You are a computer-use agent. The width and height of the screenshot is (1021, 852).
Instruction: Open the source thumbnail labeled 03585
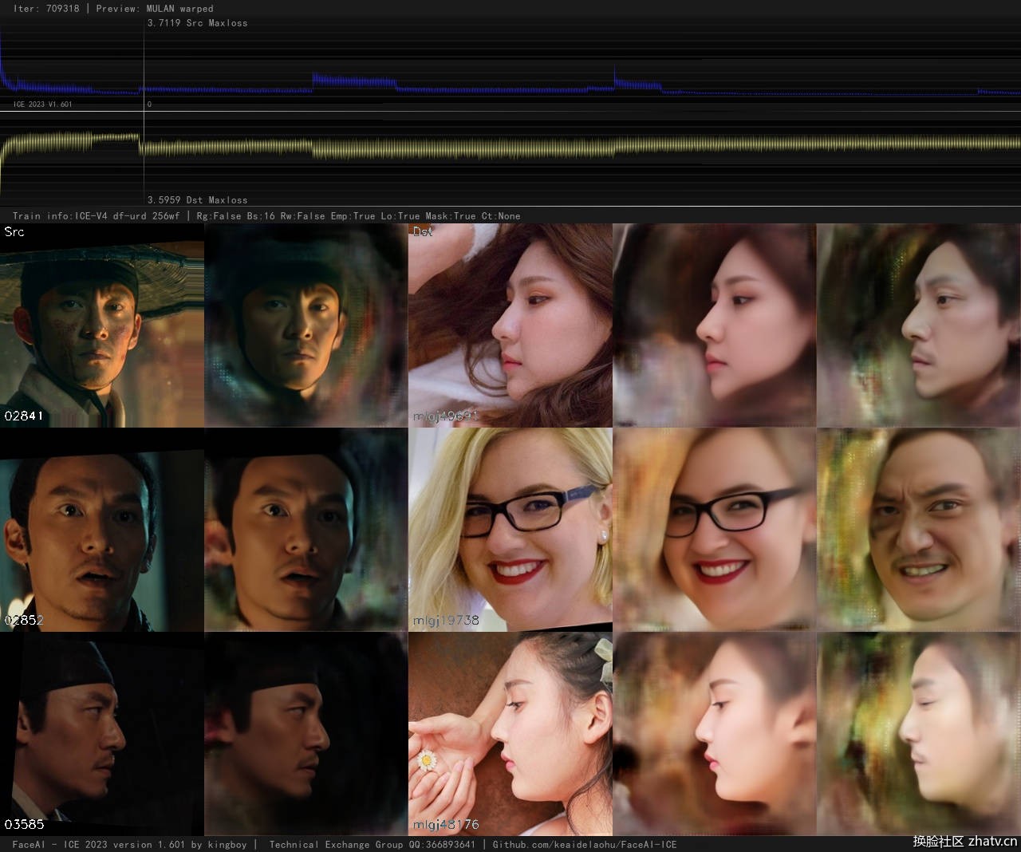[102, 734]
